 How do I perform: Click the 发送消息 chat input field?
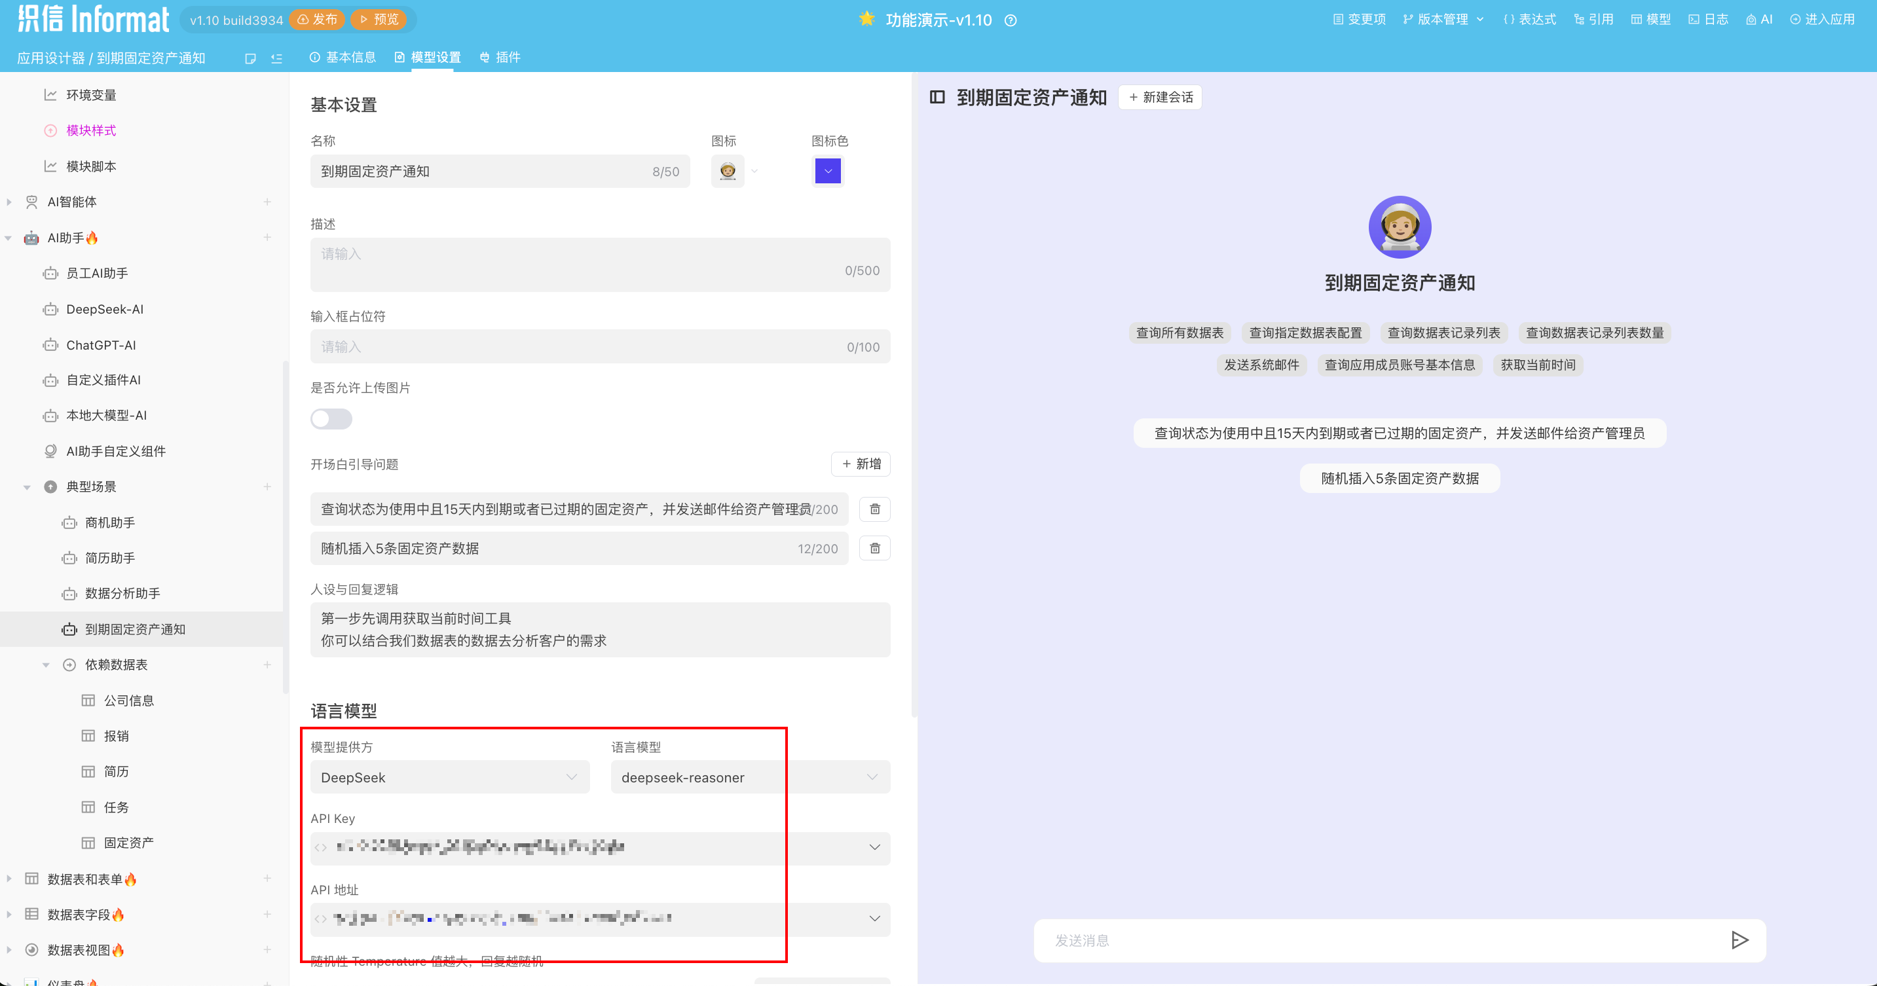click(1377, 940)
